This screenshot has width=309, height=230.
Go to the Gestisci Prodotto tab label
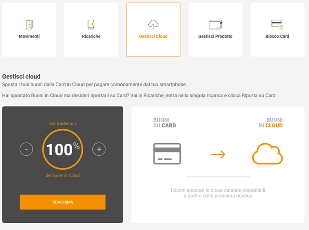pyautogui.click(x=215, y=36)
